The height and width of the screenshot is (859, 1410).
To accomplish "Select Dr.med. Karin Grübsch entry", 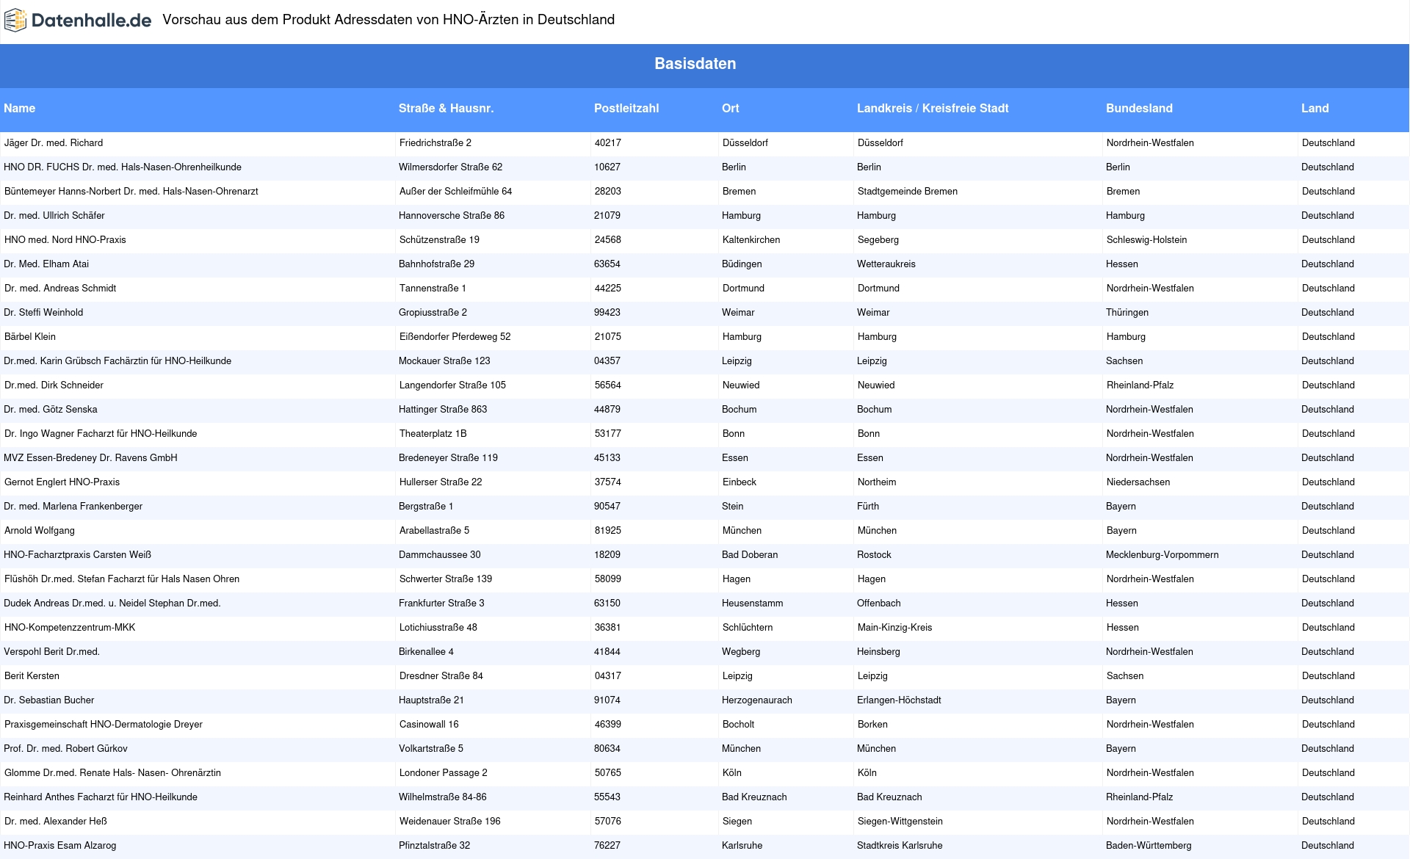I will 117,361.
